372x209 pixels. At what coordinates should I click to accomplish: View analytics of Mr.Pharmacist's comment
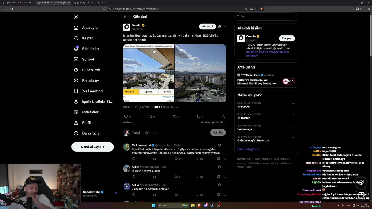click(199, 159)
